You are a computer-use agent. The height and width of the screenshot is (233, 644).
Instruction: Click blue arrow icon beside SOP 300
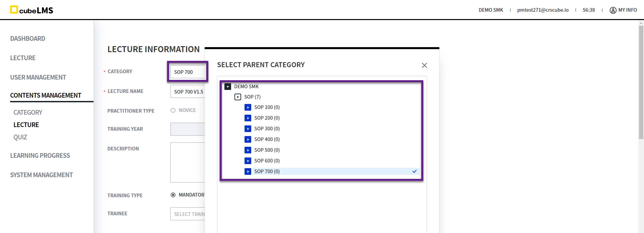click(x=248, y=129)
